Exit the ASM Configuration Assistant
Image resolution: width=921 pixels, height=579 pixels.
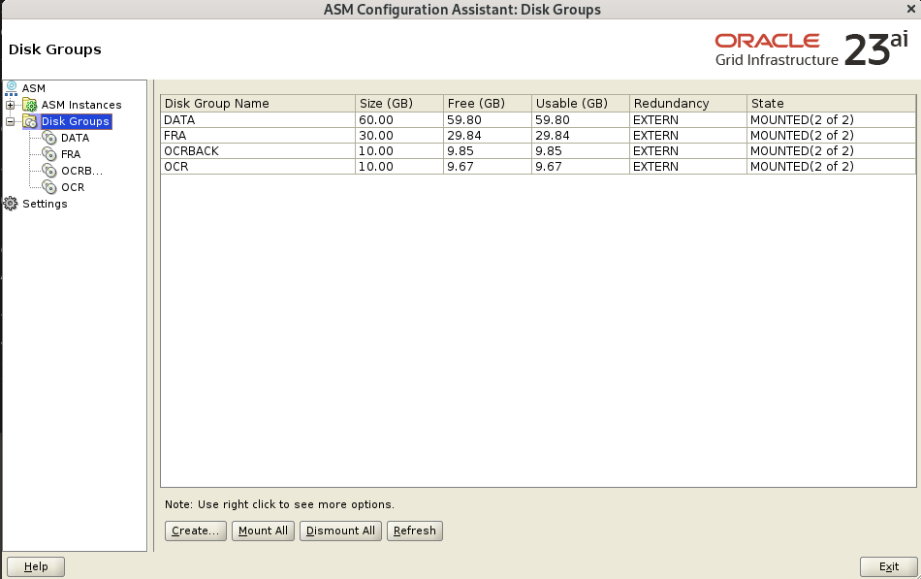889,566
